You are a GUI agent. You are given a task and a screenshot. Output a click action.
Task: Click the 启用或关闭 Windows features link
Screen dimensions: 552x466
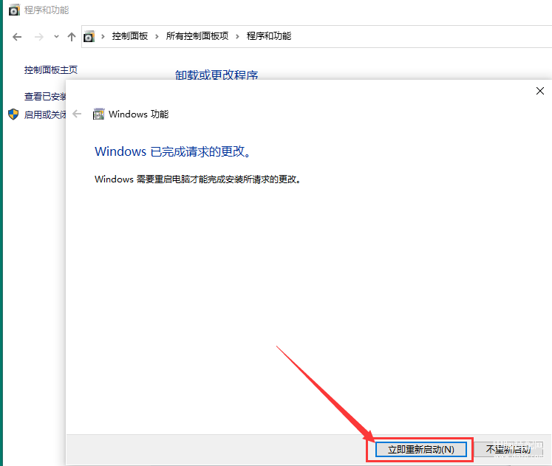(45, 114)
